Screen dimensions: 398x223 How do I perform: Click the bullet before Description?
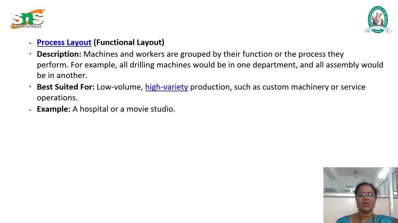tap(30, 54)
